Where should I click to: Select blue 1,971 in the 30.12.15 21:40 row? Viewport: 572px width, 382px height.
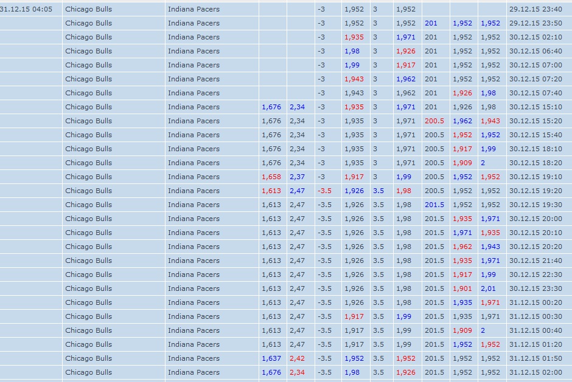[490, 261]
